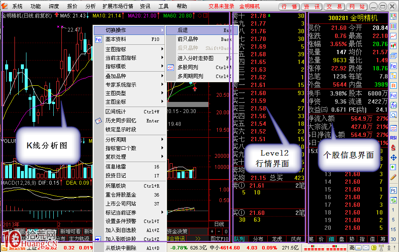This screenshot has height=252, width=399.
Task: Click the F5 icon in right sidebar
Action: [x=393, y=191]
